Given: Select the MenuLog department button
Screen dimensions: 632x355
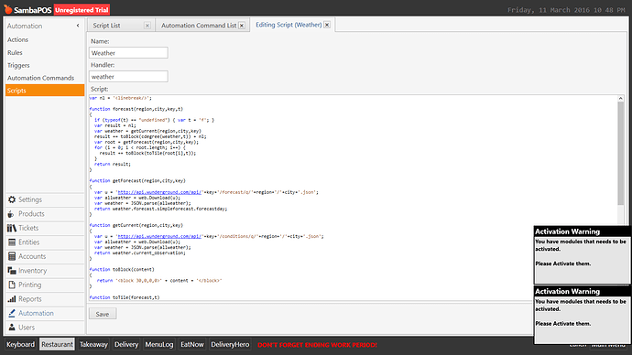Looking at the screenshot, I should [159, 345].
